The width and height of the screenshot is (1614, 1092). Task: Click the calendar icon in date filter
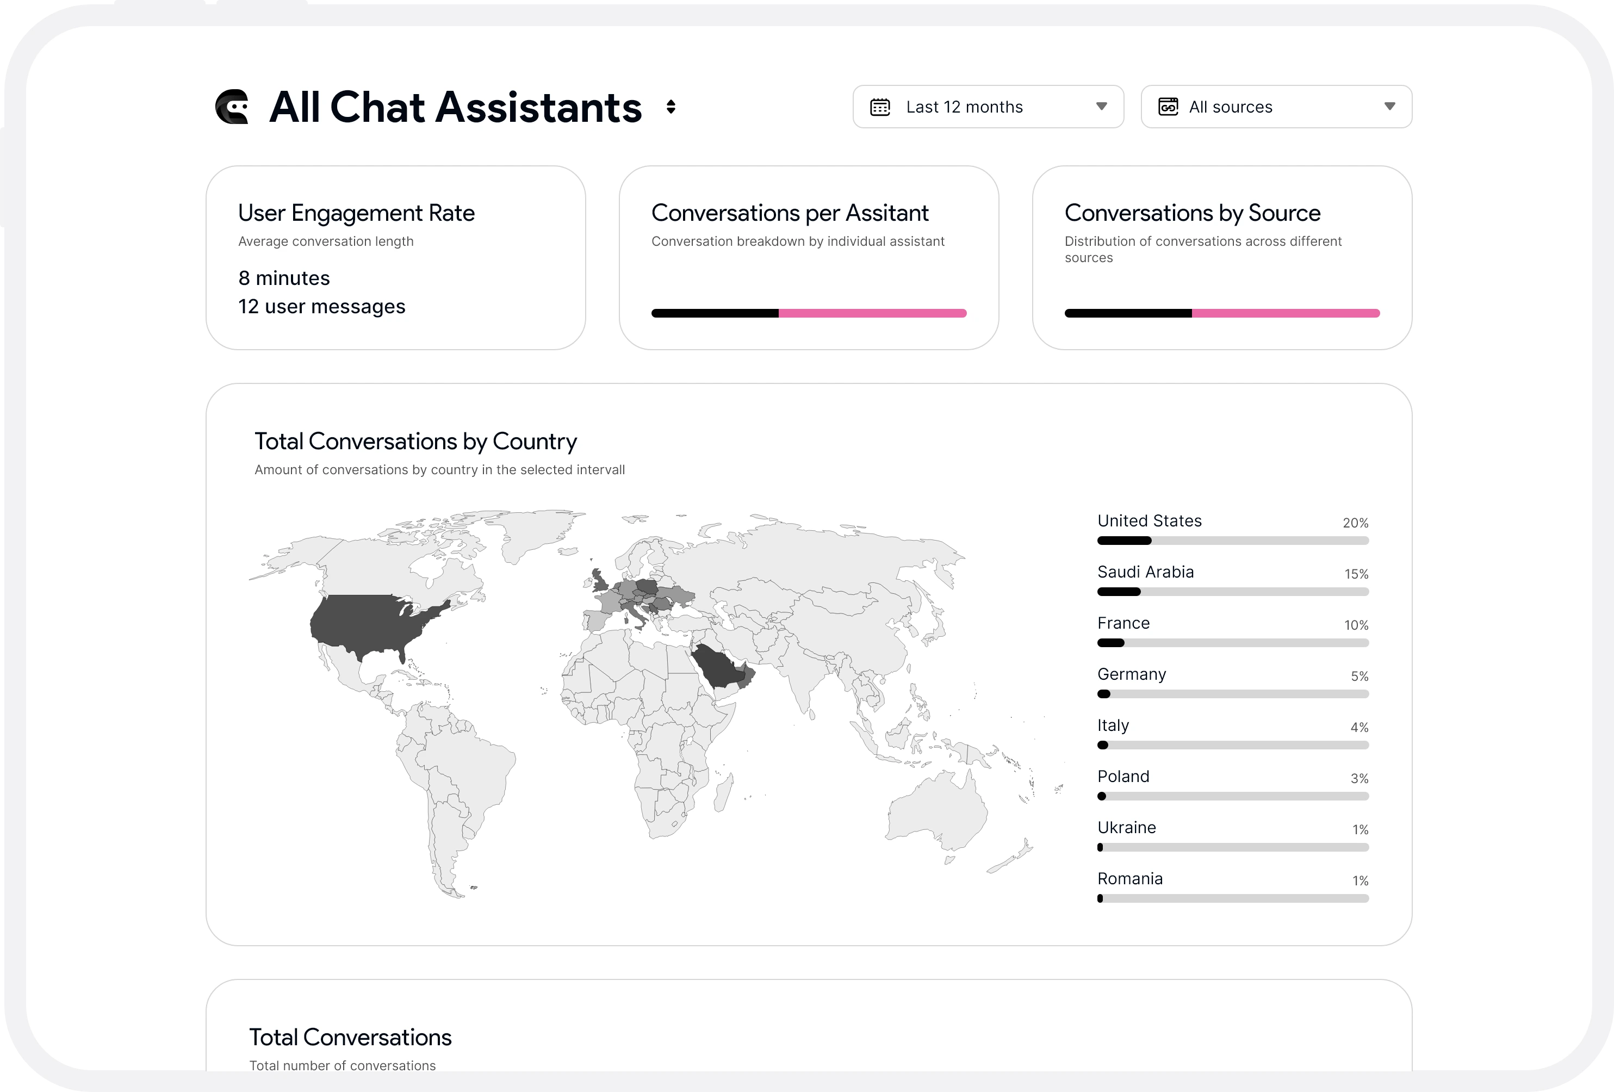(x=880, y=107)
